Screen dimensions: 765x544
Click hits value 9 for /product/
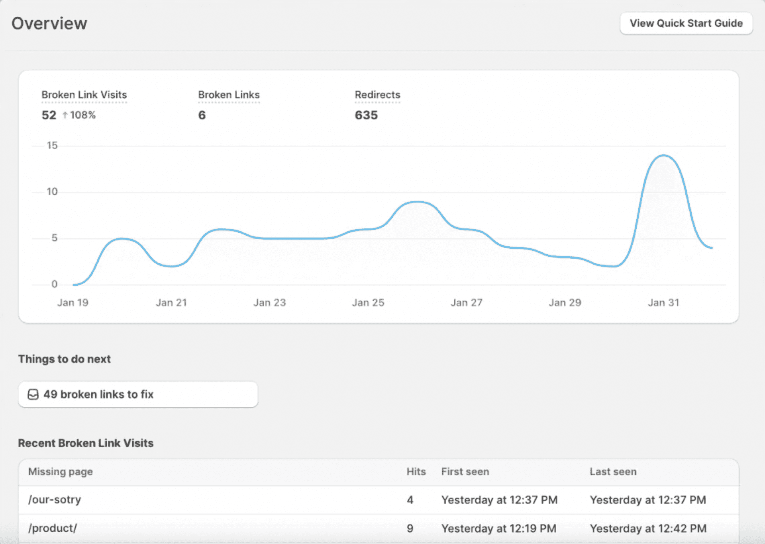pyautogui.click(x=410, y=528)
